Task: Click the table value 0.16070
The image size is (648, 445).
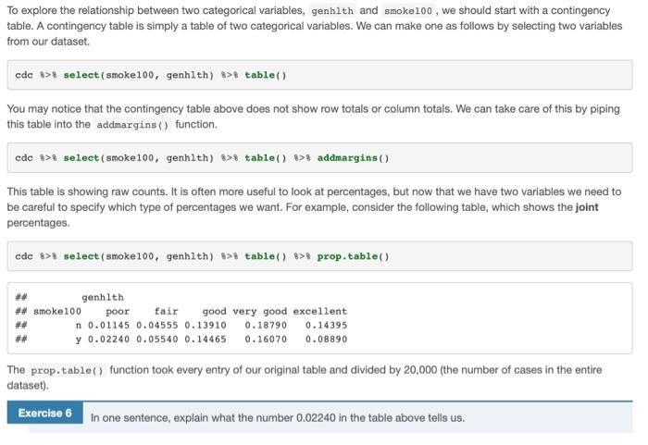Action: (x=266, y=340)
